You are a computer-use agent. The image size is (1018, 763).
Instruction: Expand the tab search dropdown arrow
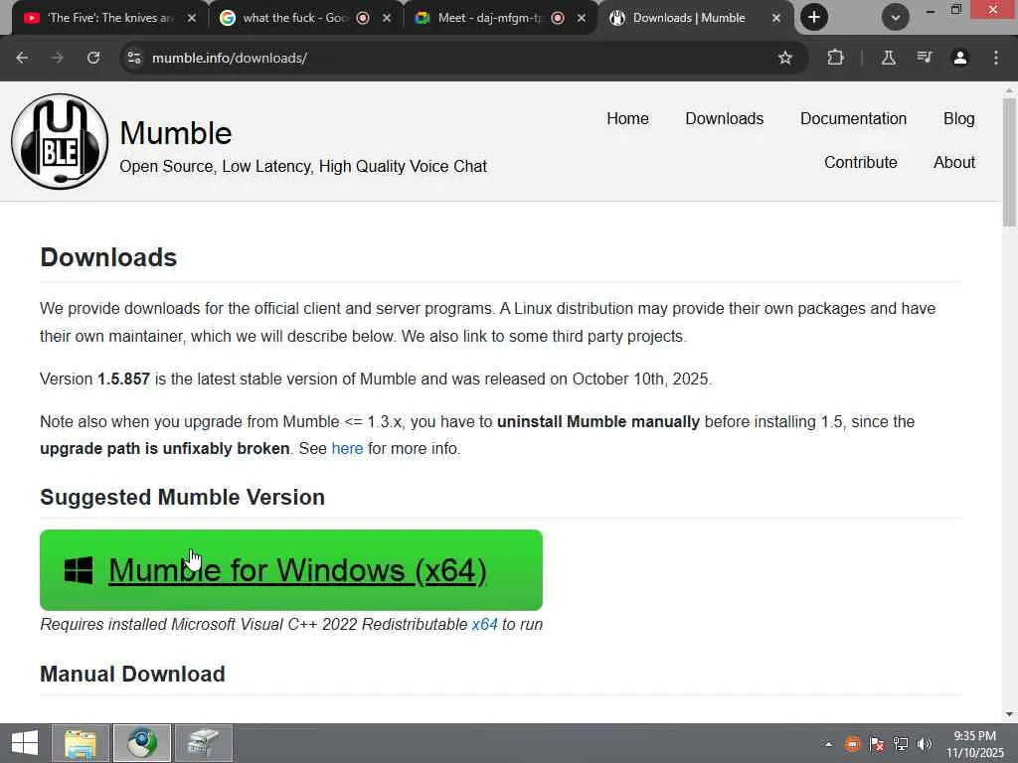click(x=896, y=18)
